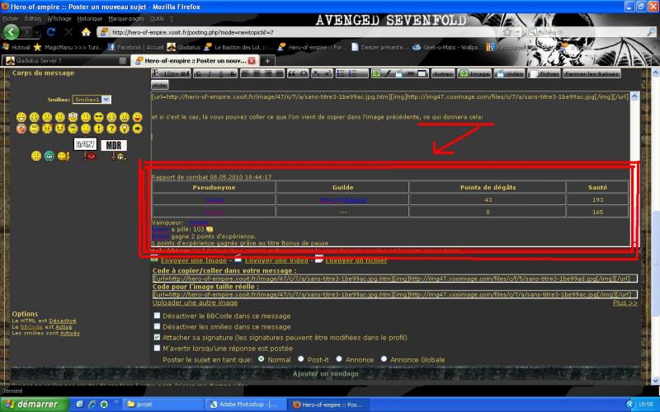Viewport: 660px width, 412px height.
Task: Check Désactiver les smilies dans ce message
Action: tap(157, 326)
